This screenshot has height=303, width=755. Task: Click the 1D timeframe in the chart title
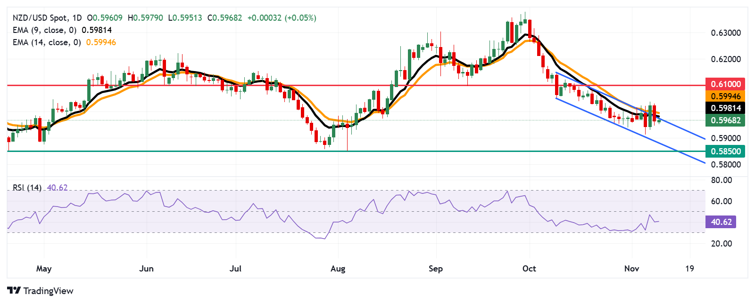(76, 18)
